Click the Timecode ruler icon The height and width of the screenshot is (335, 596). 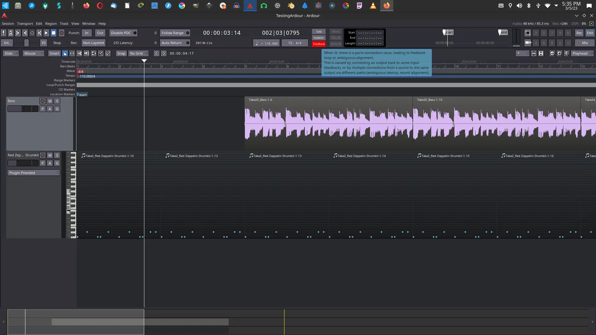(68, 61)
